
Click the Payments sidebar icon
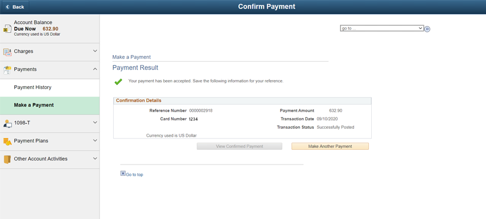(7, 70)
